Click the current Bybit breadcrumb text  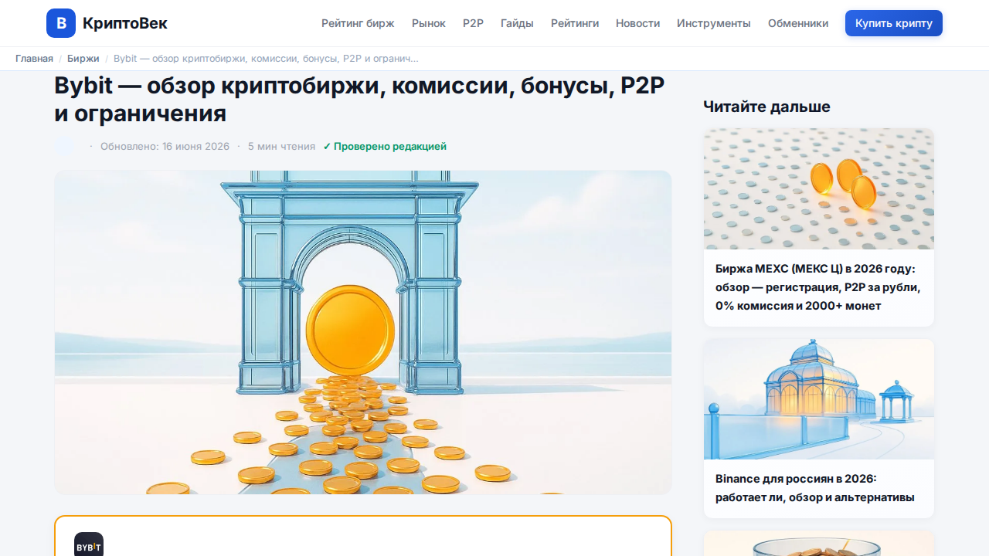click(x=267, y=59)
